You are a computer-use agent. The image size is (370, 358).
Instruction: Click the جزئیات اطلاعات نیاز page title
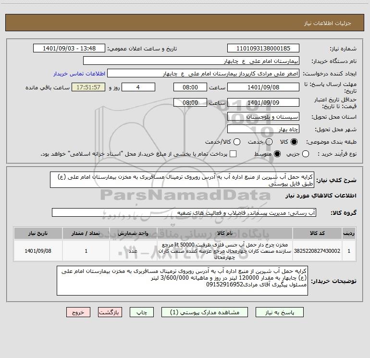pos(327,23)
